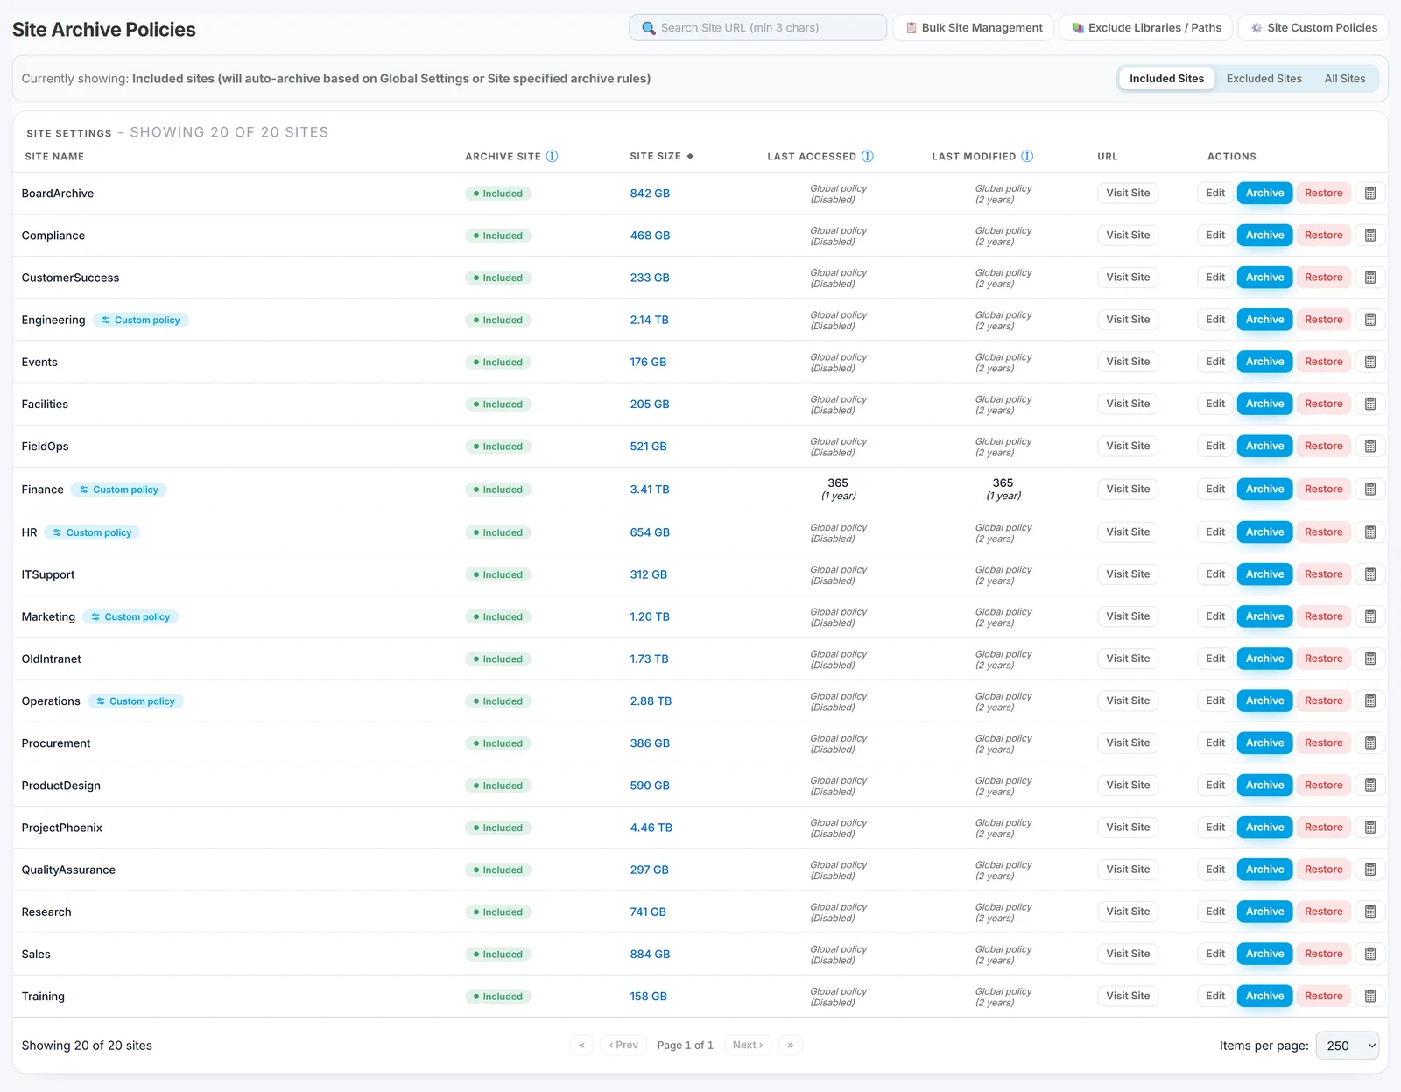Open details icon for Finance row

pyautogui.click(x=1370, y=489)
